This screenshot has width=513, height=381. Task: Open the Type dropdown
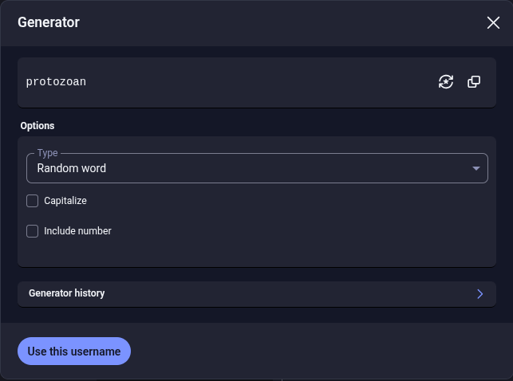click(255, 168)
